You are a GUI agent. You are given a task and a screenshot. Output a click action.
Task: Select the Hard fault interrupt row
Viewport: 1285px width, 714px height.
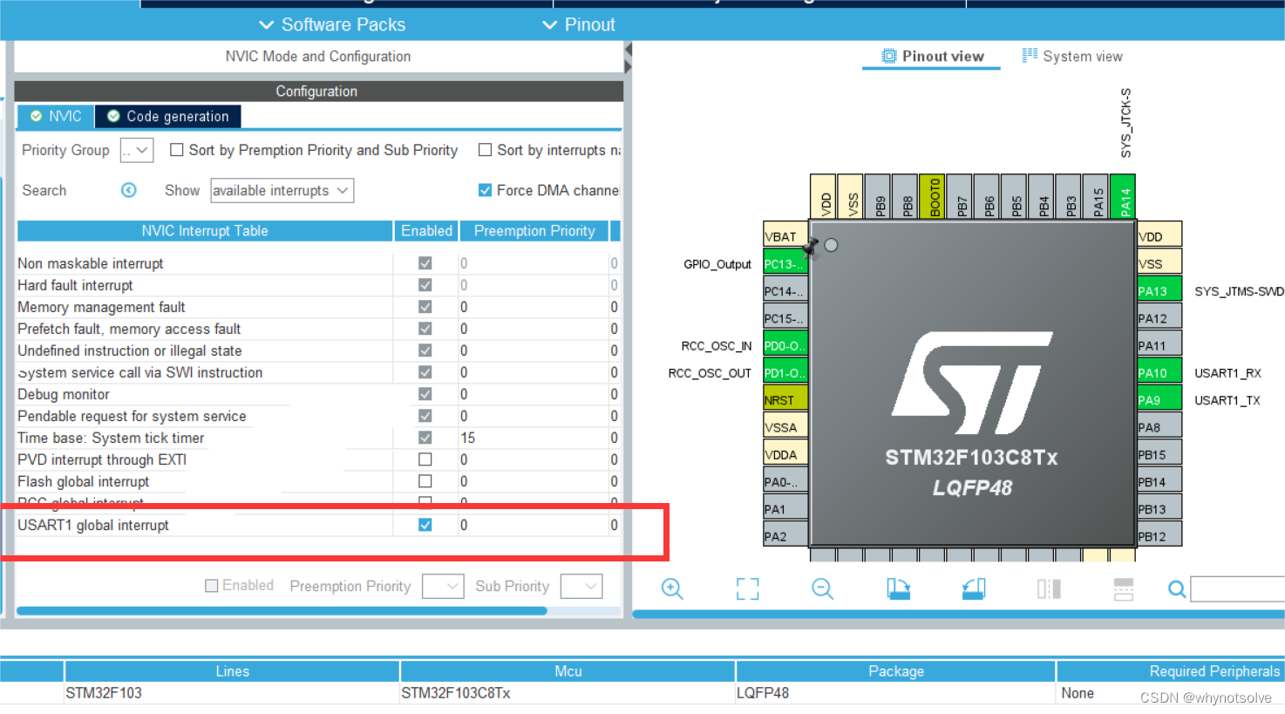(318, 285)
